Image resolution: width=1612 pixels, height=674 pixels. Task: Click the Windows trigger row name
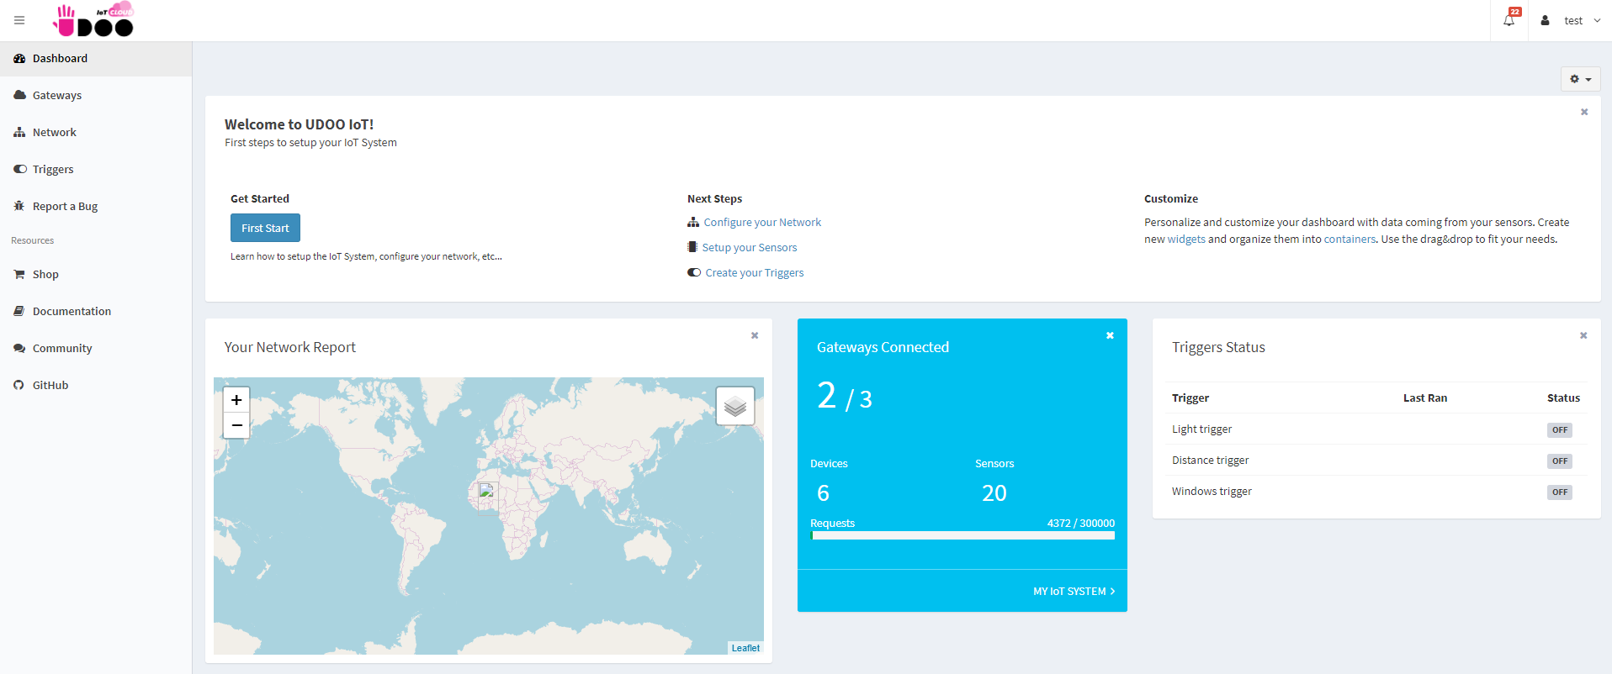pos(1212,491)
